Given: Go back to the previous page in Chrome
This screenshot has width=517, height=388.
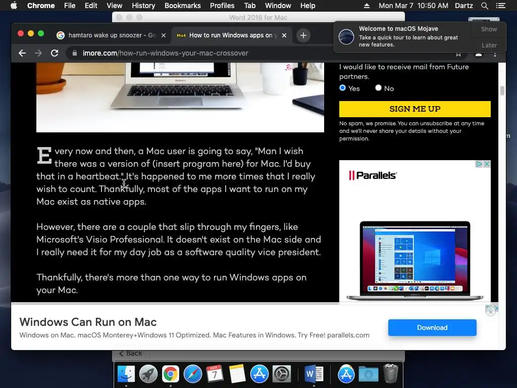Looking at the screenshot, I should pyautogui.click(x=22, y=53).
